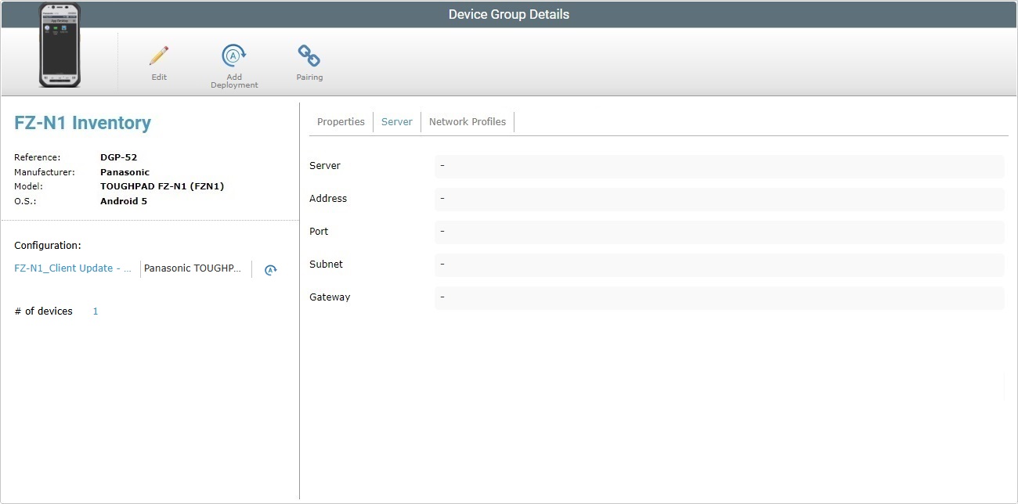Launch the Pairing link icon
1018x504 pixels.
[309, 56]
